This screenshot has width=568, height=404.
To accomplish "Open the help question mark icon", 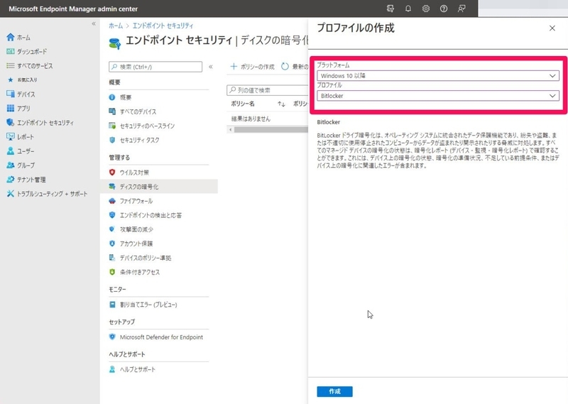I will click(x=443, y=9).
